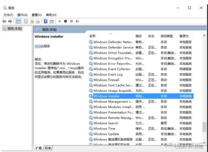Screen dimensions: 208x152
Task: Click the Back arrow toolbar icon
Action: click(x=4, y=21)
